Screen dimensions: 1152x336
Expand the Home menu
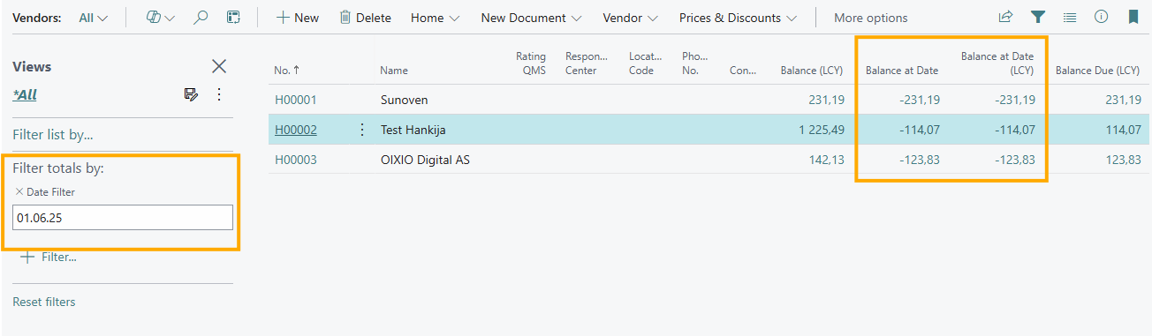pos(435,18)
